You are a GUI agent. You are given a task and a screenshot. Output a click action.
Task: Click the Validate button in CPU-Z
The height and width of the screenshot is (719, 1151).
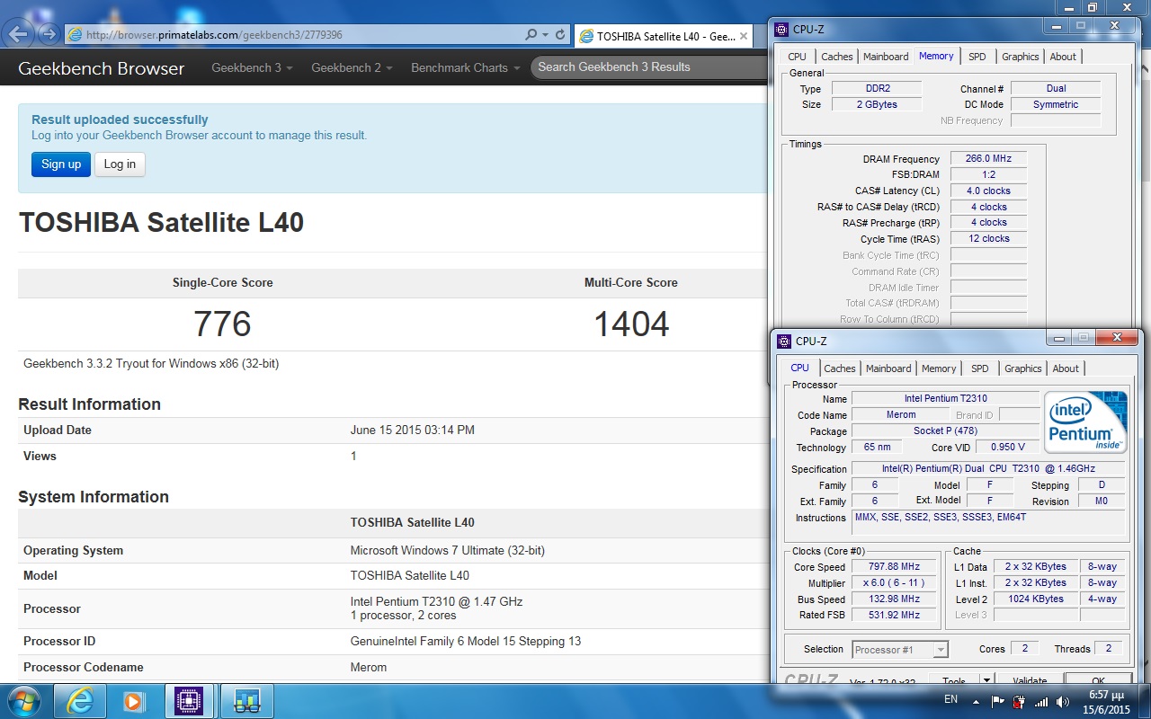1029,680
